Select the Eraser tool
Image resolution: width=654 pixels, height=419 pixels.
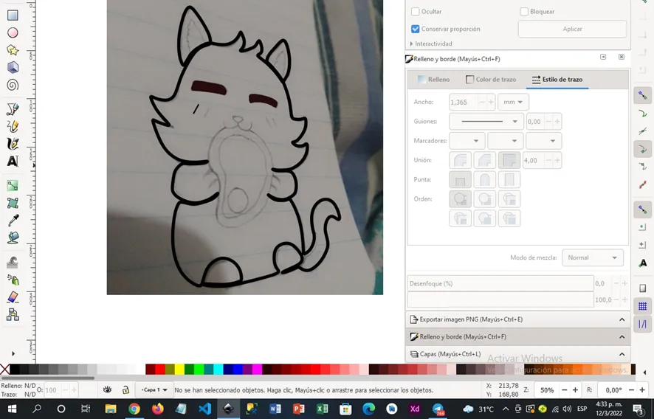tap(13, 297)
